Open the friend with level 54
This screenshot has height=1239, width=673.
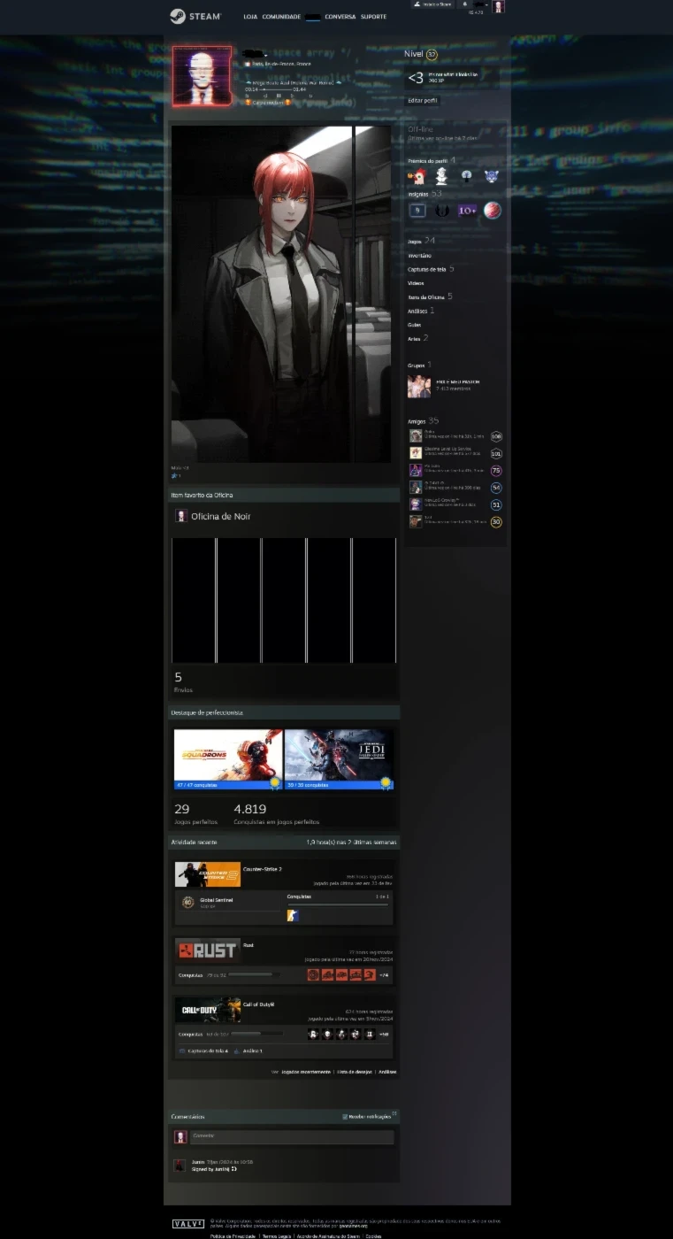click(x=456, y=487)
